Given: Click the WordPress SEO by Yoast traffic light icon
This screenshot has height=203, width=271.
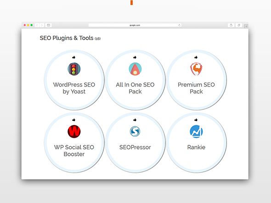Looking at the screenshot, I should click(74, 69).
